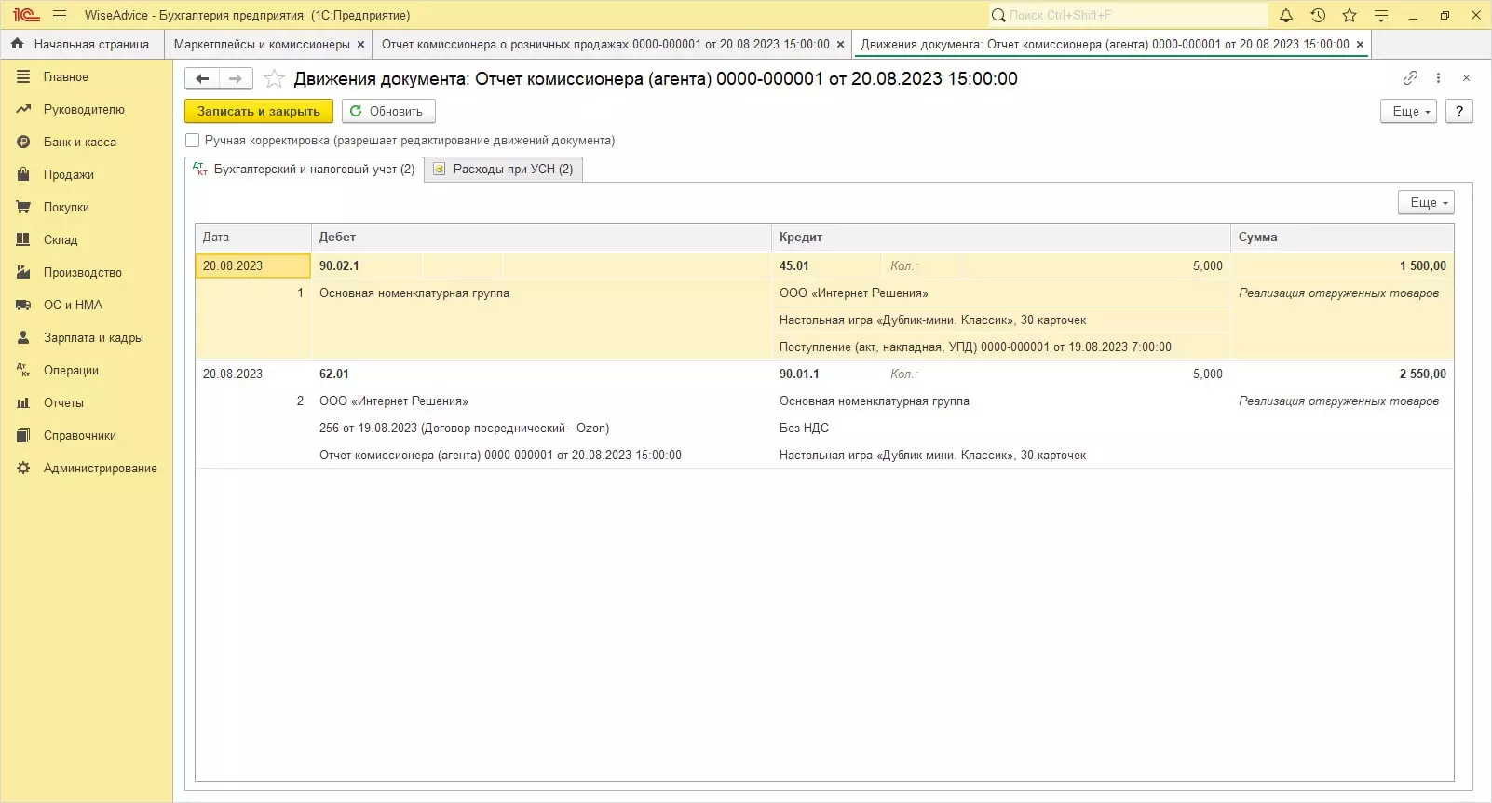Click the Home icon of Начальная страница
The height and width of the screenshot is (803, 1492).
click(17, 44)
